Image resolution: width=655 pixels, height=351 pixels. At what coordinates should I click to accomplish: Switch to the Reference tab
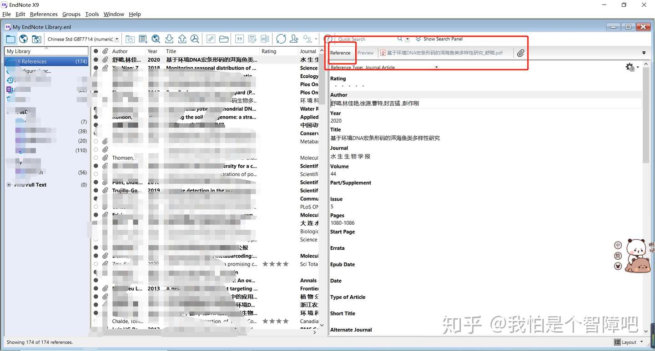point(340,53)
